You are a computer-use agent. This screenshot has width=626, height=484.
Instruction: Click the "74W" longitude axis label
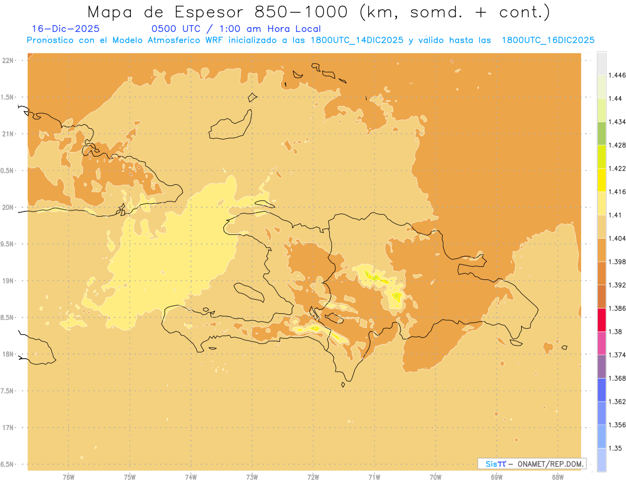tap(191, 477)
